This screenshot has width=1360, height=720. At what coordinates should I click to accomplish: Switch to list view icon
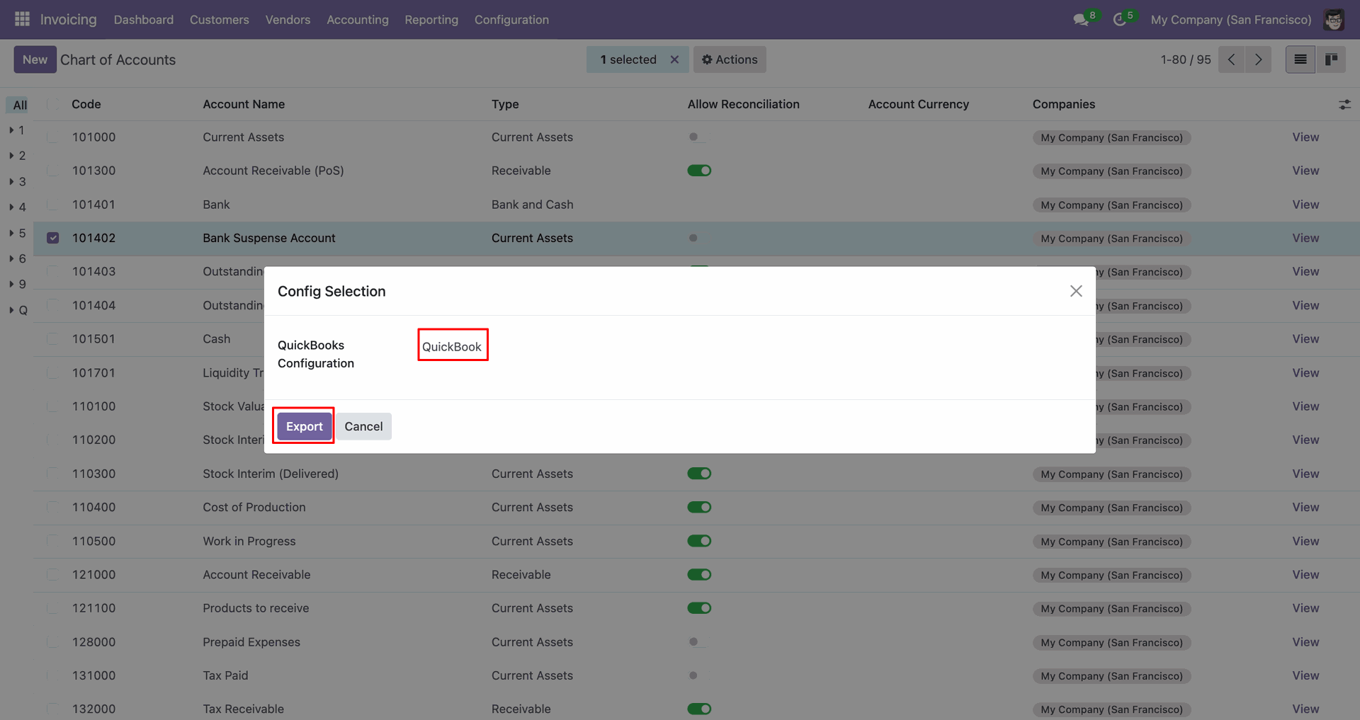coord(1300,59)
